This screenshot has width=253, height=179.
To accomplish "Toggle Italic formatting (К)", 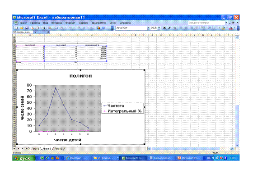I will tap(169, 28).
